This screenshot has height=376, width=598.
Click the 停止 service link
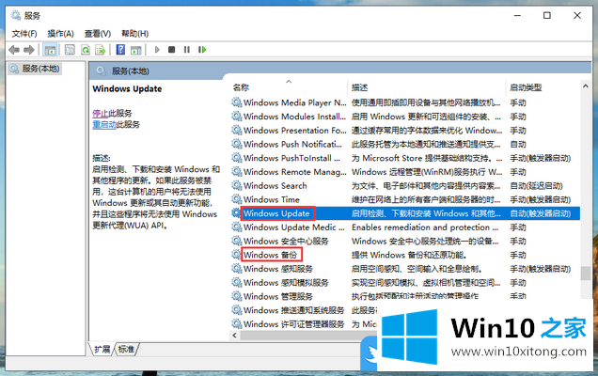(101, 113)
